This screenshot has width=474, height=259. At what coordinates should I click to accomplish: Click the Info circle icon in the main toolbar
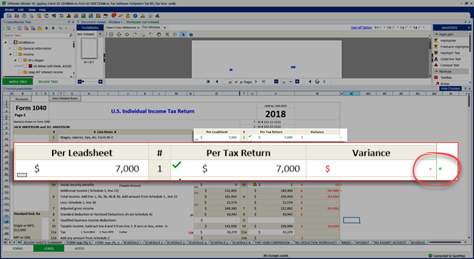click(x=150, y=16)
